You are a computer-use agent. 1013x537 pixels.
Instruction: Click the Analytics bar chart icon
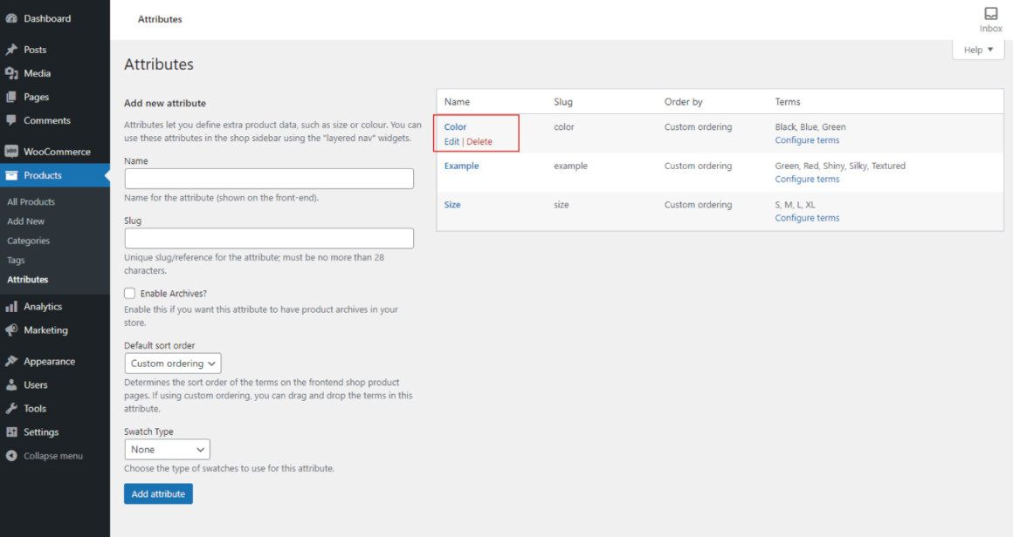click(x=11, y=306)
